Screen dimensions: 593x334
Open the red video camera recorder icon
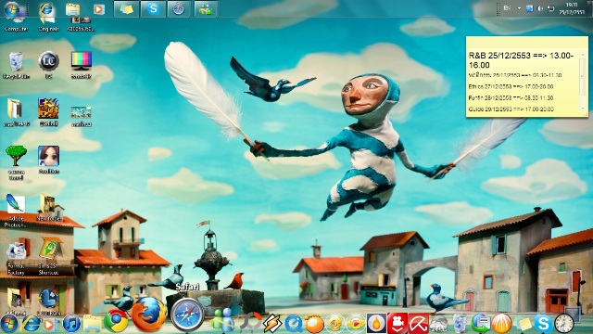397,324
